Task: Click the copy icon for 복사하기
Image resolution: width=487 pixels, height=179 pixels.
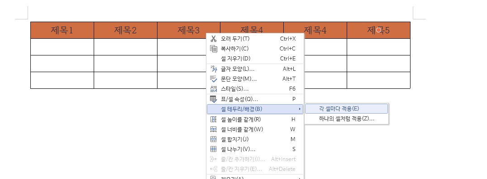Action: [213, 49]
